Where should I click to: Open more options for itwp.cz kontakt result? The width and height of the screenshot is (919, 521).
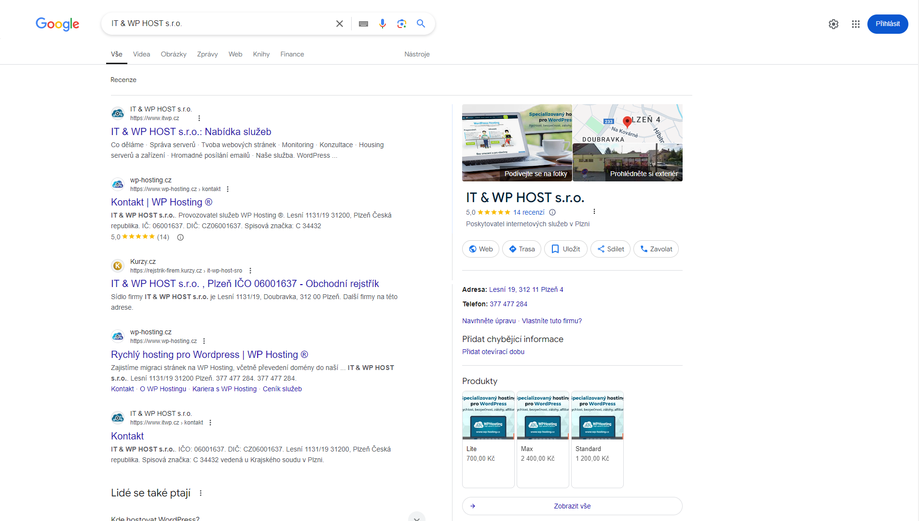tap(210, 423)
